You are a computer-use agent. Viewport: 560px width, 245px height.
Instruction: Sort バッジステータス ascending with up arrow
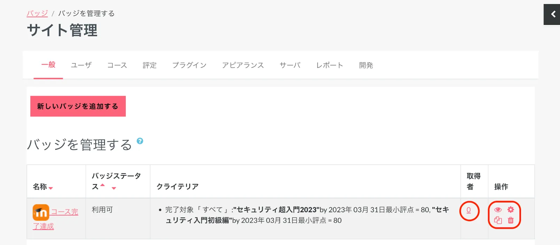[103, 185]
